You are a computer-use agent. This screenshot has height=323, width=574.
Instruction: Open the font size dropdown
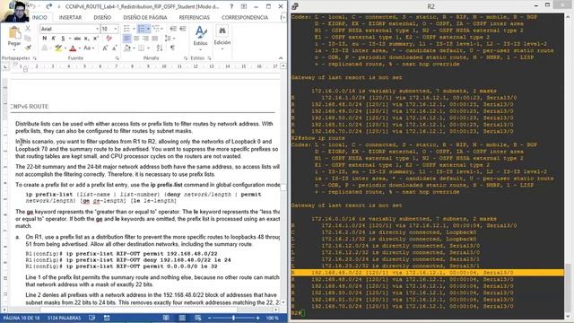[x=116, y=29]
